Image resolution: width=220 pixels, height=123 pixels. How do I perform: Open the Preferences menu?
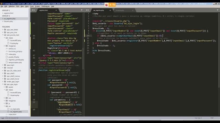[x=45, y=6]
